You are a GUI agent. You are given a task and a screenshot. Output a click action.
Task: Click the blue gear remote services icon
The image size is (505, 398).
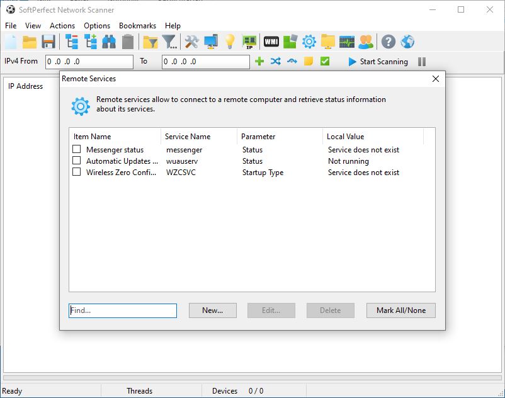tap(309, 42)
